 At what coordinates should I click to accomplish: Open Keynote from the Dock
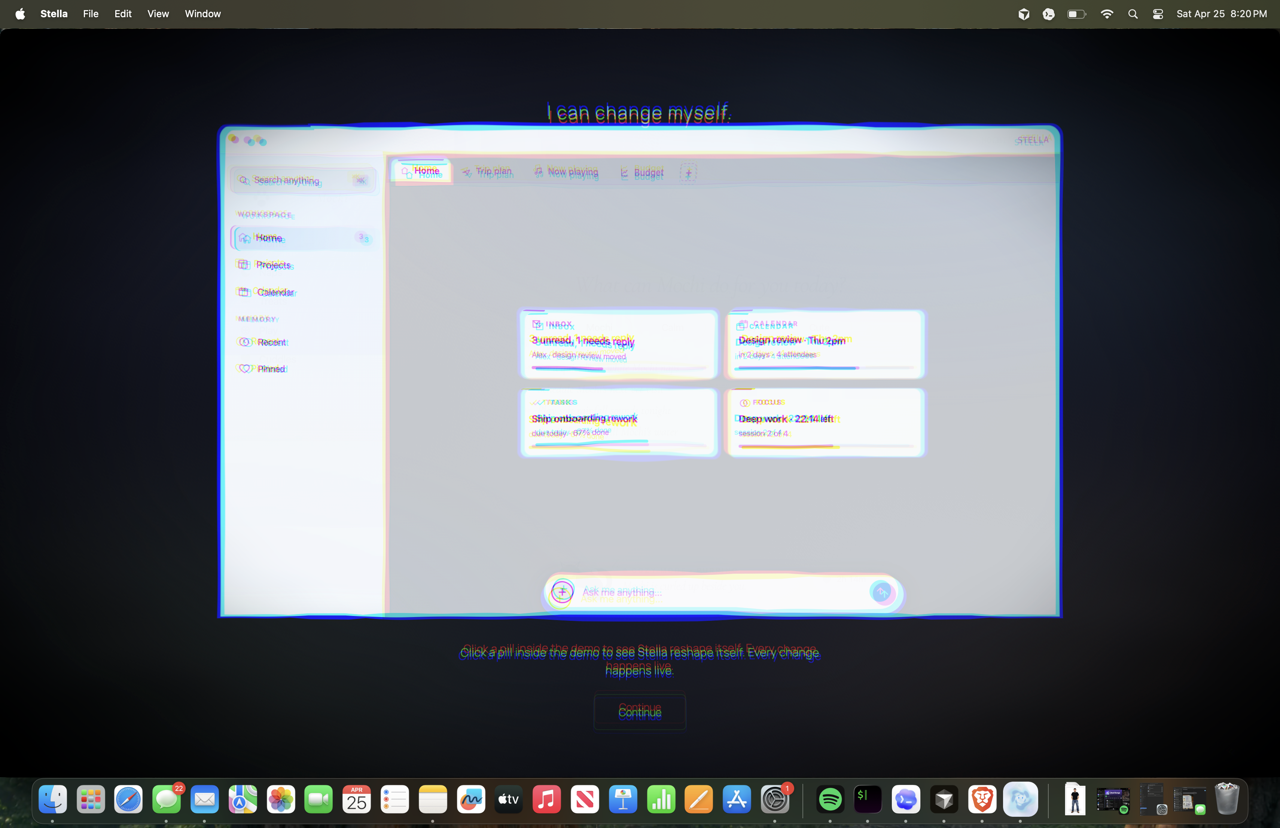point(623,799)
